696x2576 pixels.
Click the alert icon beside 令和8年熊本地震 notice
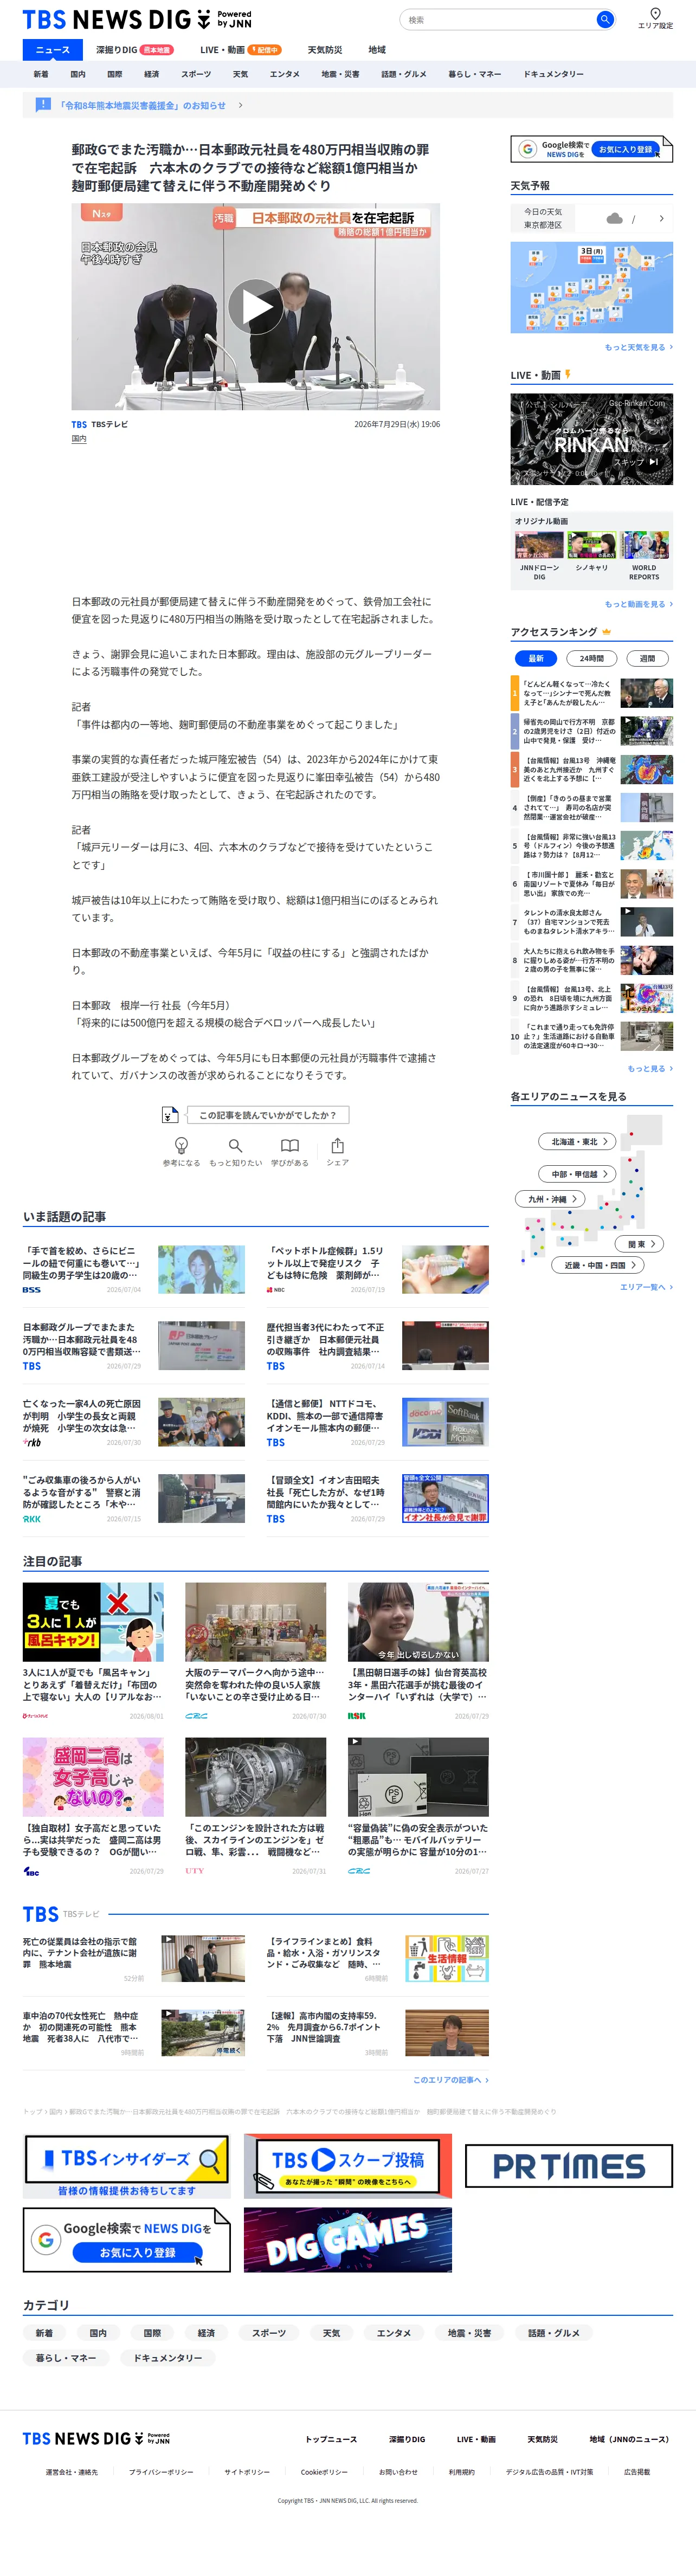pos(43,105)
